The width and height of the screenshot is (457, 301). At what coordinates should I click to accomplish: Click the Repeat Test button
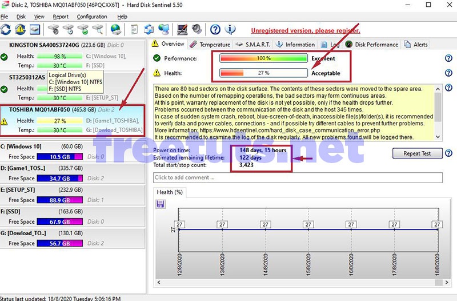417,153
